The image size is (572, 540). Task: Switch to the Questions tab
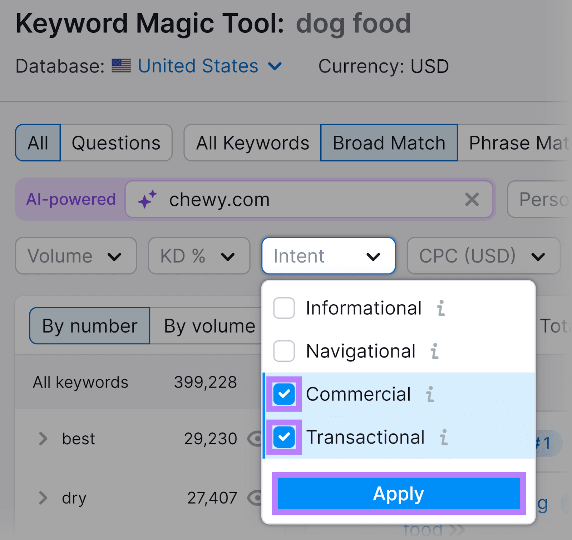(116, 142)
